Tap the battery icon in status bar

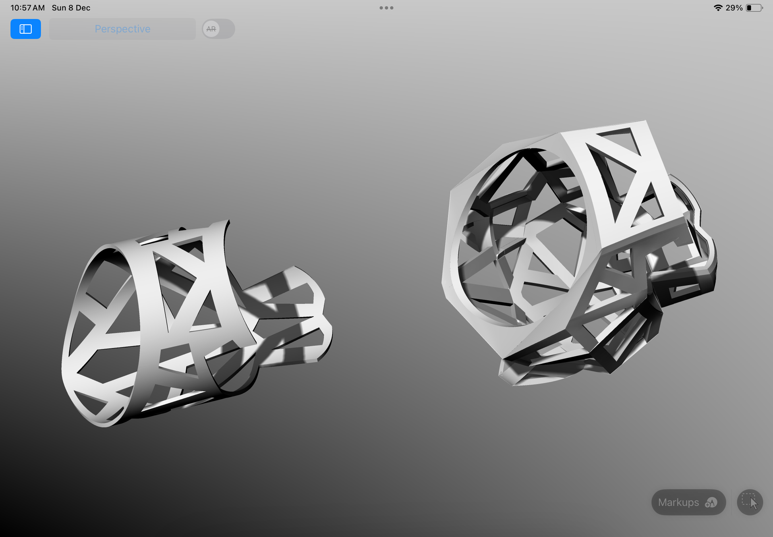click(754, 8)
